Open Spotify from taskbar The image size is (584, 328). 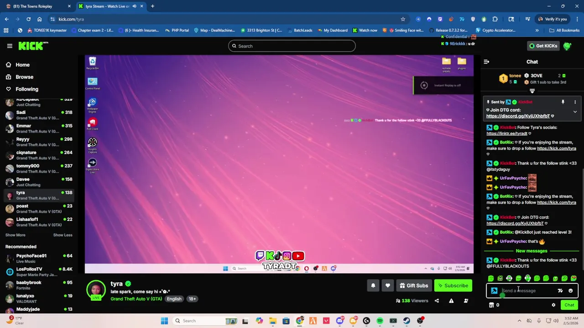coord(380,321)
